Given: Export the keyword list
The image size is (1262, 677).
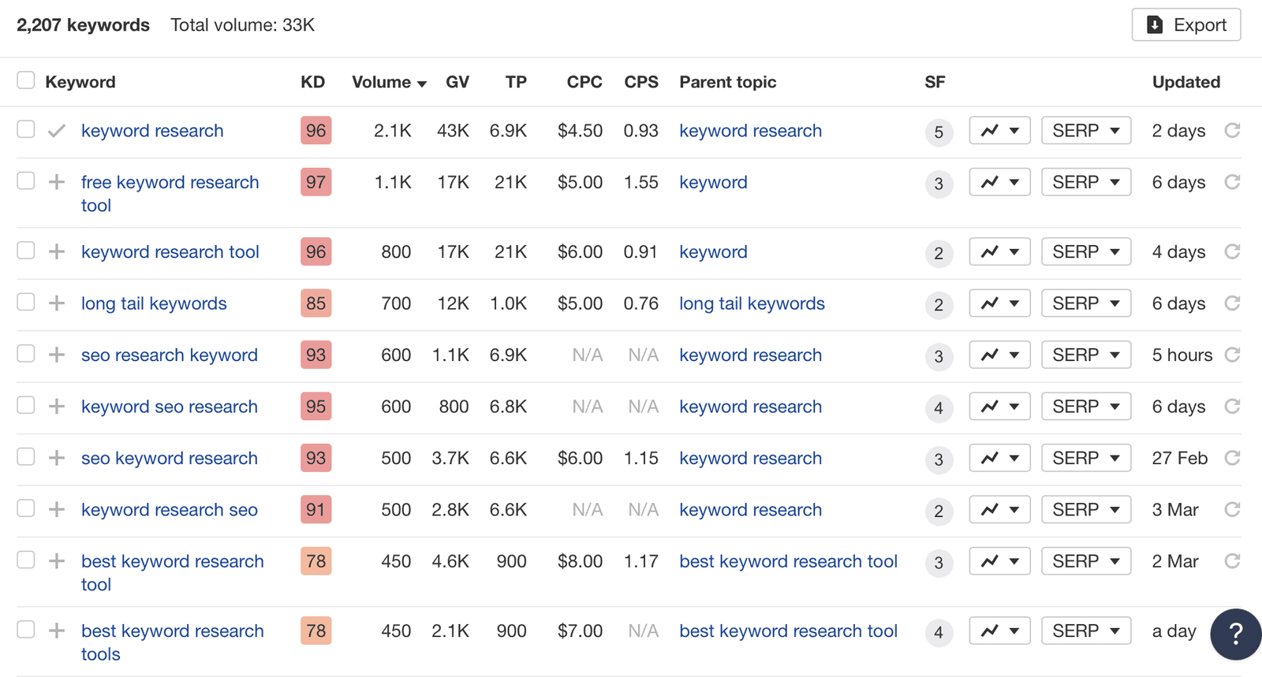Looking at the screenshot, I should click(x=1186, y=24).
